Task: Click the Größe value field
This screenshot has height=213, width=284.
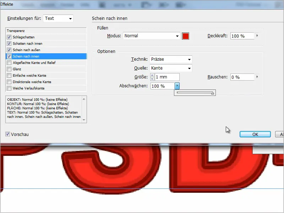Action: (167, 77)
